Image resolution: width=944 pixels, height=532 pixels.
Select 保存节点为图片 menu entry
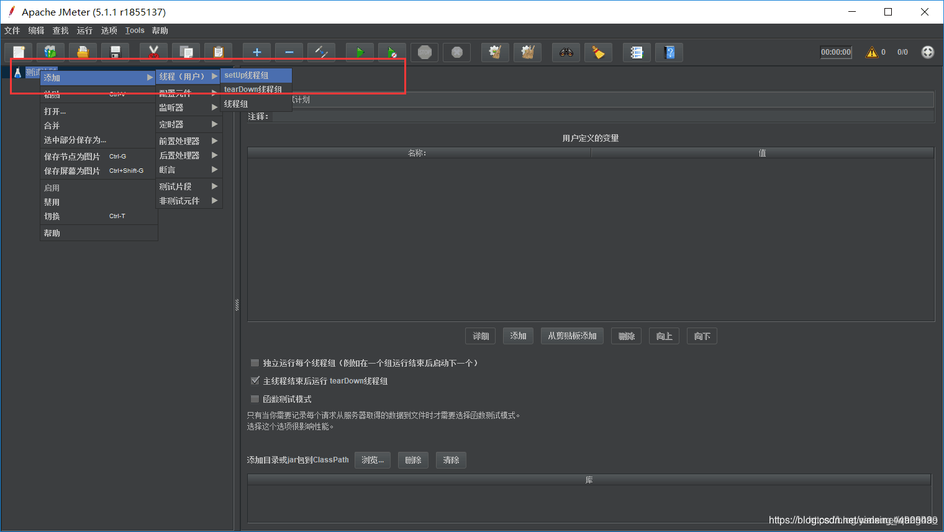98,157
